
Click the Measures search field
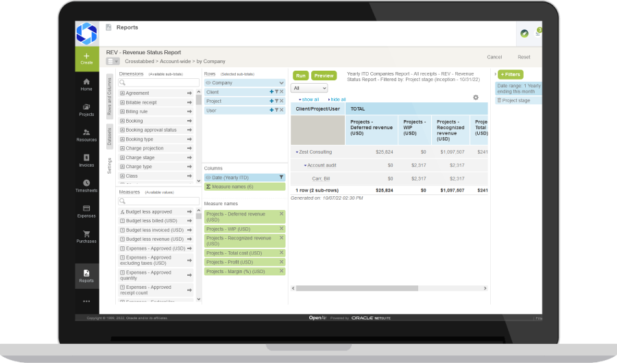coord(158,201)
